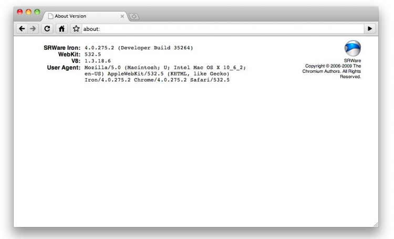This screenshot has height=239, width=394.
Task: Click the Chromium Authors copyright text
Action: pyautogui.click(x=332, y=71)
